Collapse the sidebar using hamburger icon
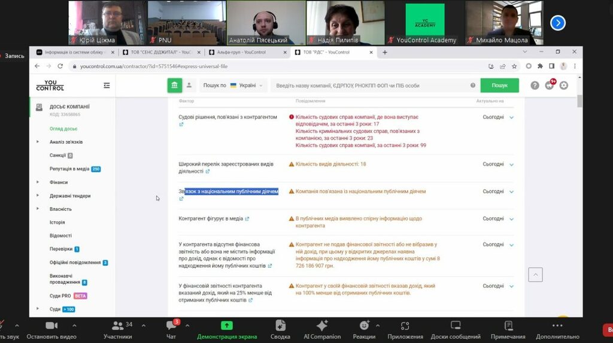This screenshot has width=613, height=343. (107, 86)
